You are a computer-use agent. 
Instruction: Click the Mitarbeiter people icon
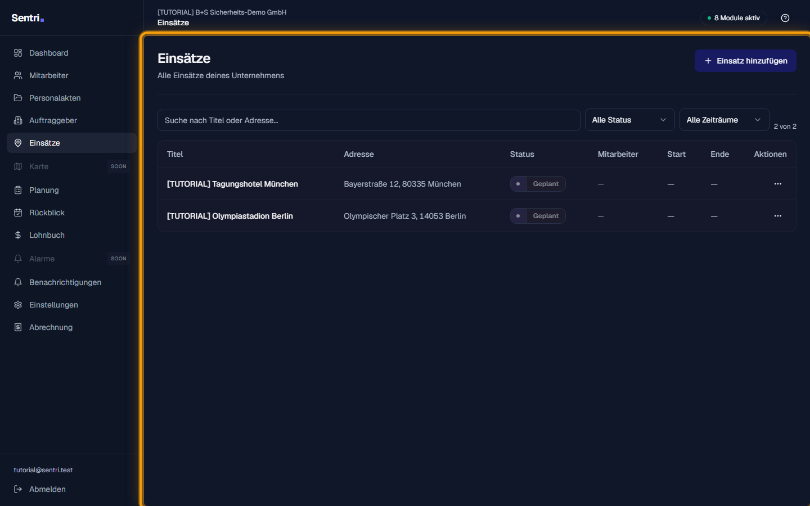click(18, 75)
